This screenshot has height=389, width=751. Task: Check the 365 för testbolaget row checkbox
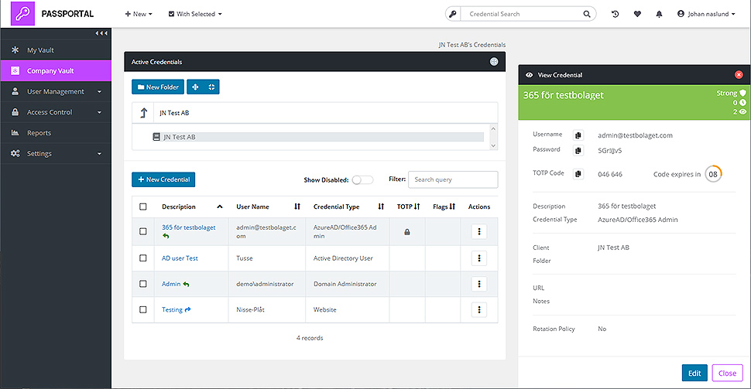point(142,231)
